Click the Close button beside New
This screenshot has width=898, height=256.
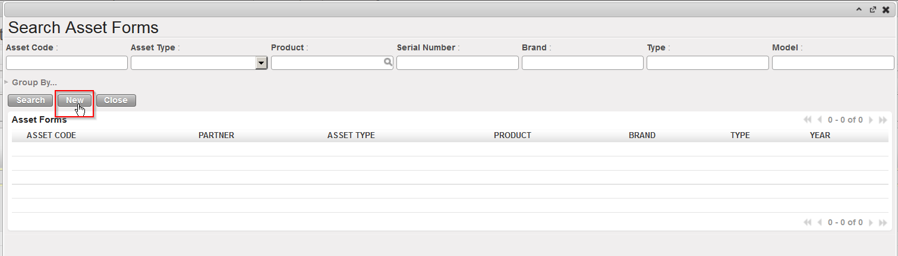(116, 101)
